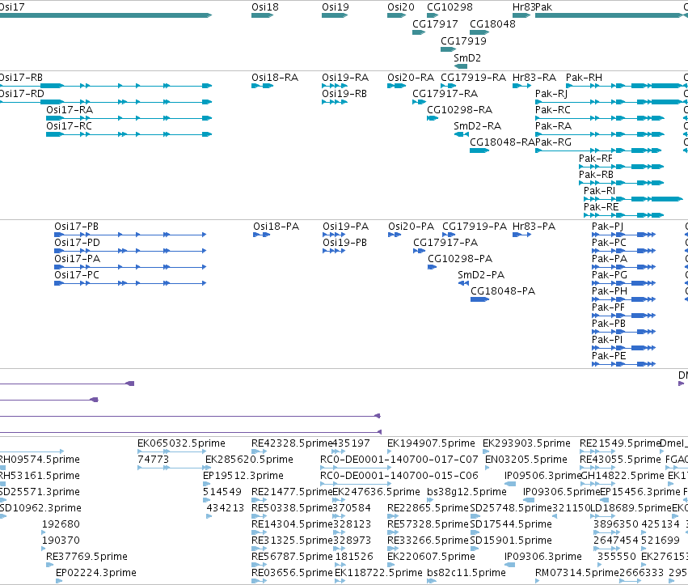Click the Osi19-PB protein label
688x585 pixels.
point(345,243)
